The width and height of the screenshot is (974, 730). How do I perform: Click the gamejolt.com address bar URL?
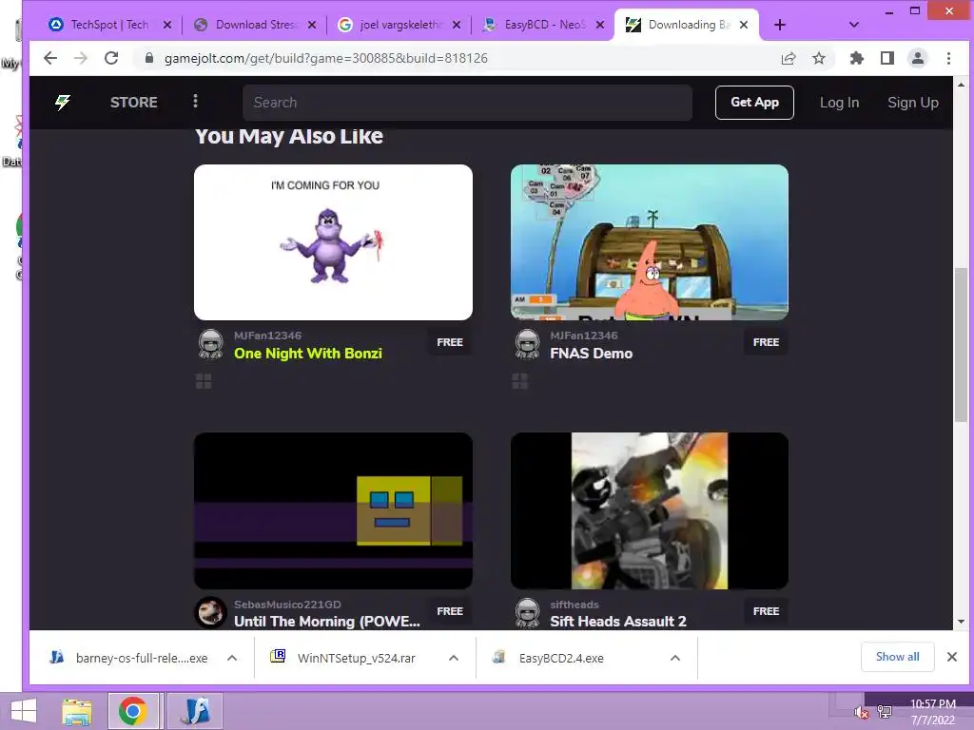tap(325, 58)
